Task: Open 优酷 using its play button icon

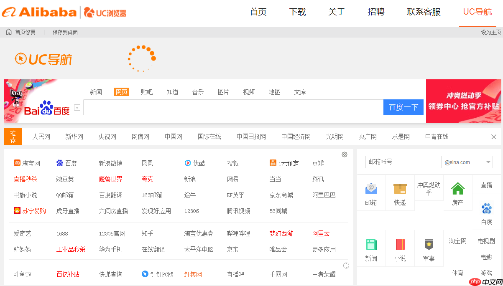Action: pyautogui.click(x=187, y=163)
